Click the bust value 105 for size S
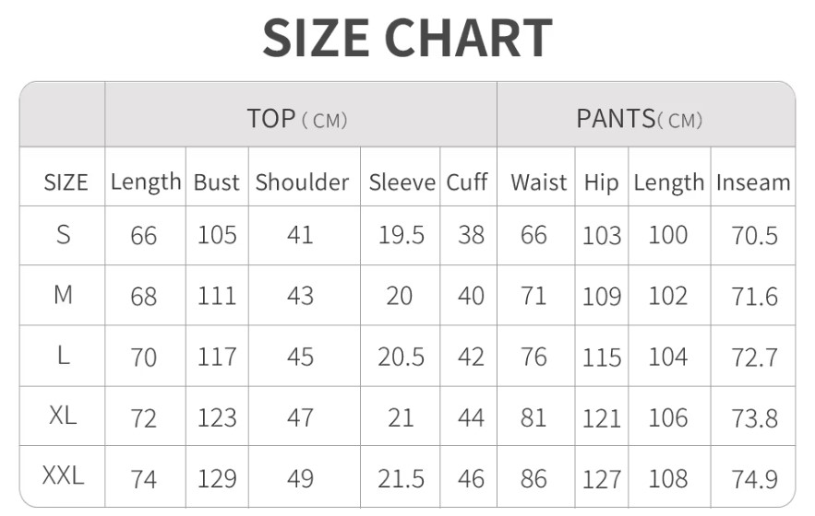The height and width of the screenshot is (516, 815). (x=217, y=236)
